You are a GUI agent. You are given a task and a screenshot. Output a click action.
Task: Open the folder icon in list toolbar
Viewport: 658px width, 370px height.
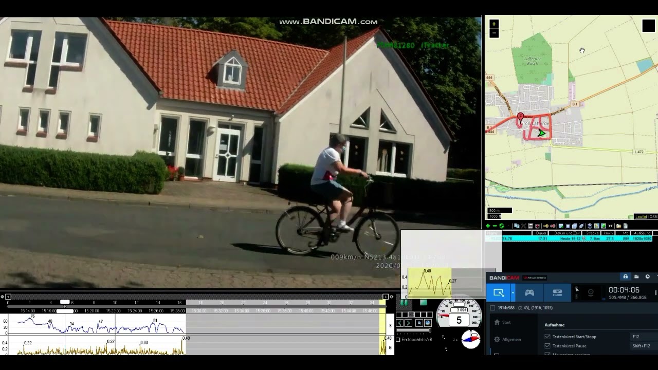pos(618,226)
